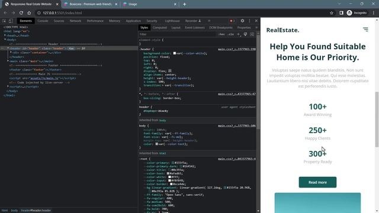Open the Application panel
379x213 pixels.
pos(133,21)
